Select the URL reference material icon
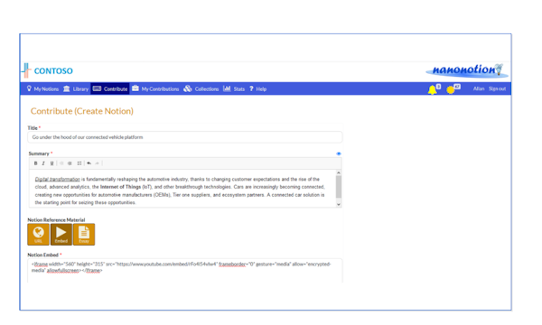The height and width of the screenshot is (325, 542). click(38, 235)
